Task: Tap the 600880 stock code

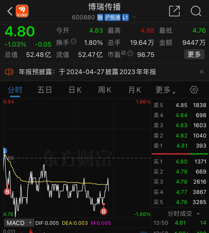Action: [83, 17]
